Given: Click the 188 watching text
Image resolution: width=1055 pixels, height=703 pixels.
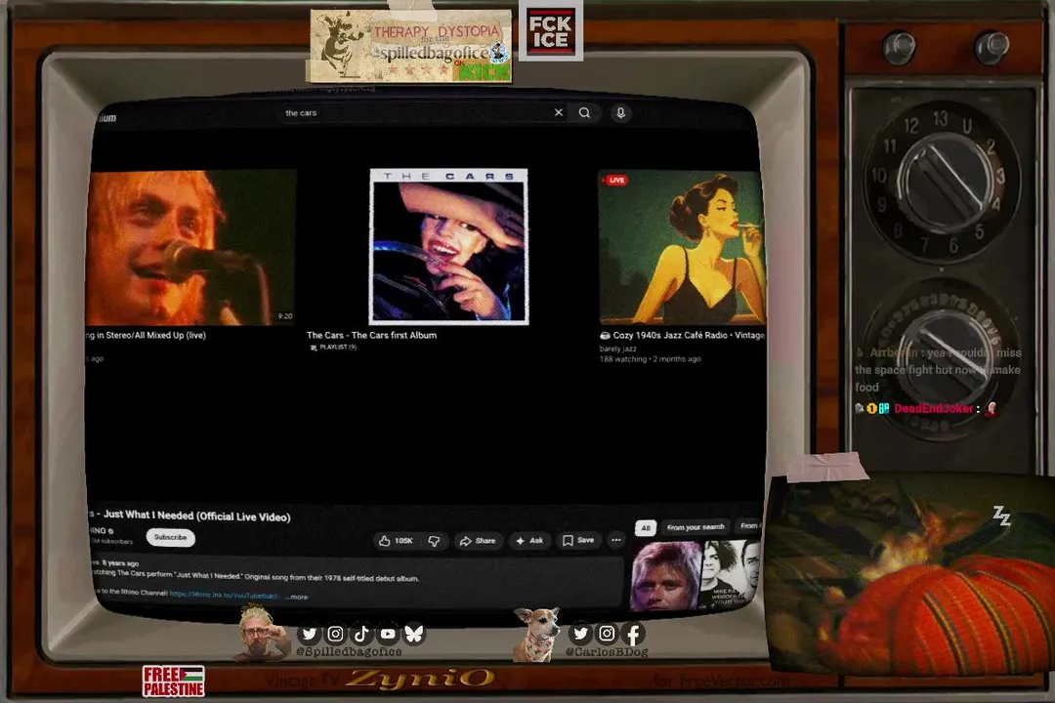Looking at the screenshot, I should [x=623, y=359].
